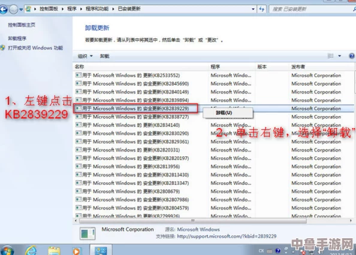Select the KB2839229 security update row
The height and width of the screenshot is (255, 356).
(213, 108)
